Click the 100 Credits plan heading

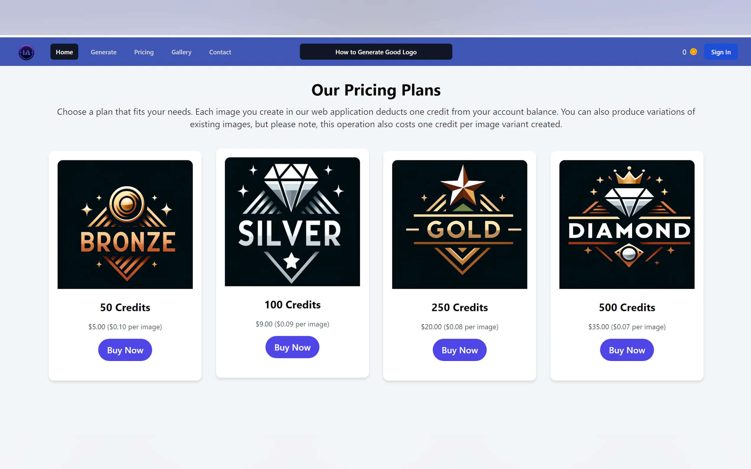coord(292,304)
